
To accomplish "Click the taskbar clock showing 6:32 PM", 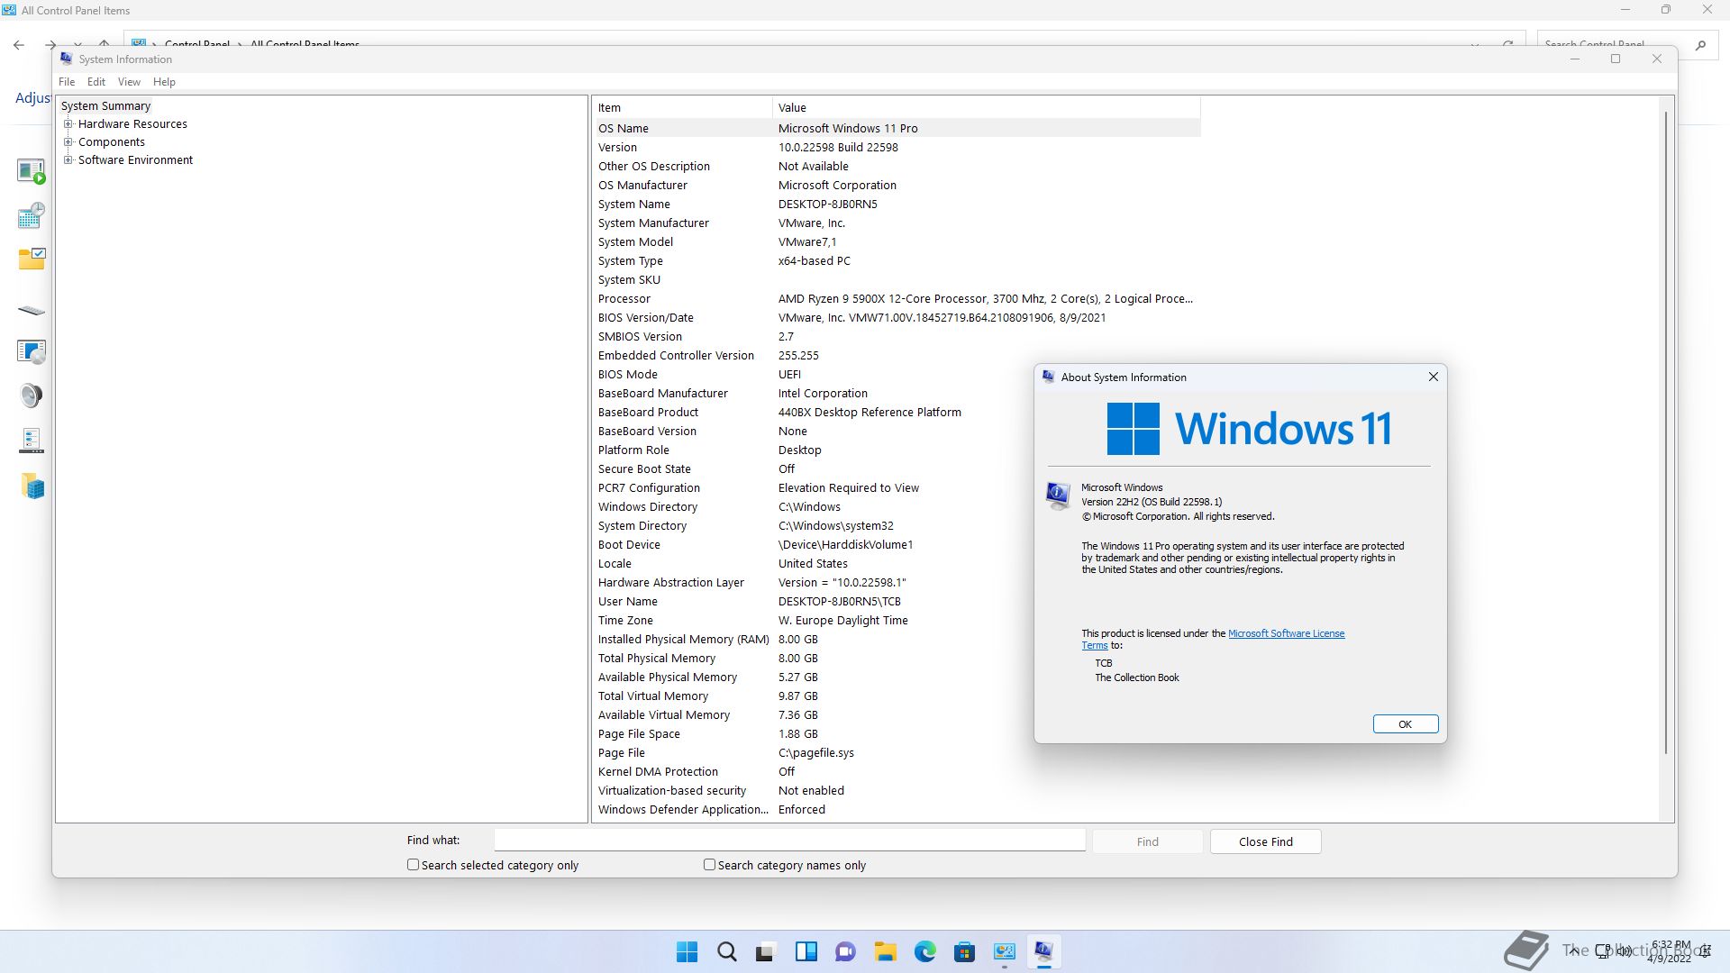I will 1670,951.
